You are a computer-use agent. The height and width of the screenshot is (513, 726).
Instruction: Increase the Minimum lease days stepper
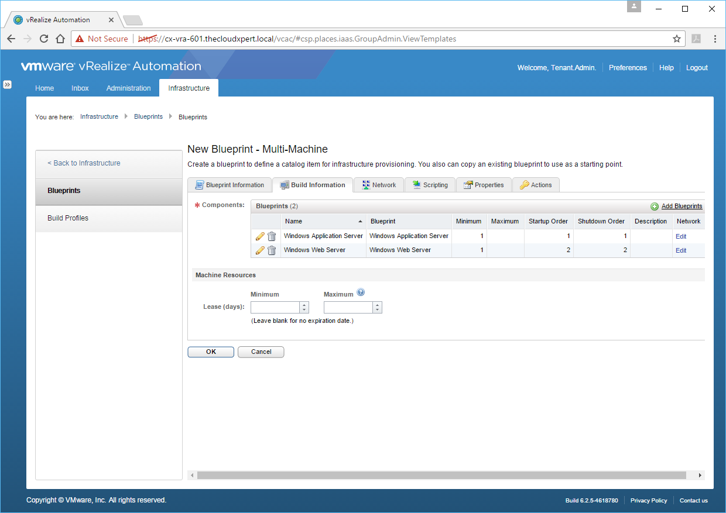pos(304,305)
